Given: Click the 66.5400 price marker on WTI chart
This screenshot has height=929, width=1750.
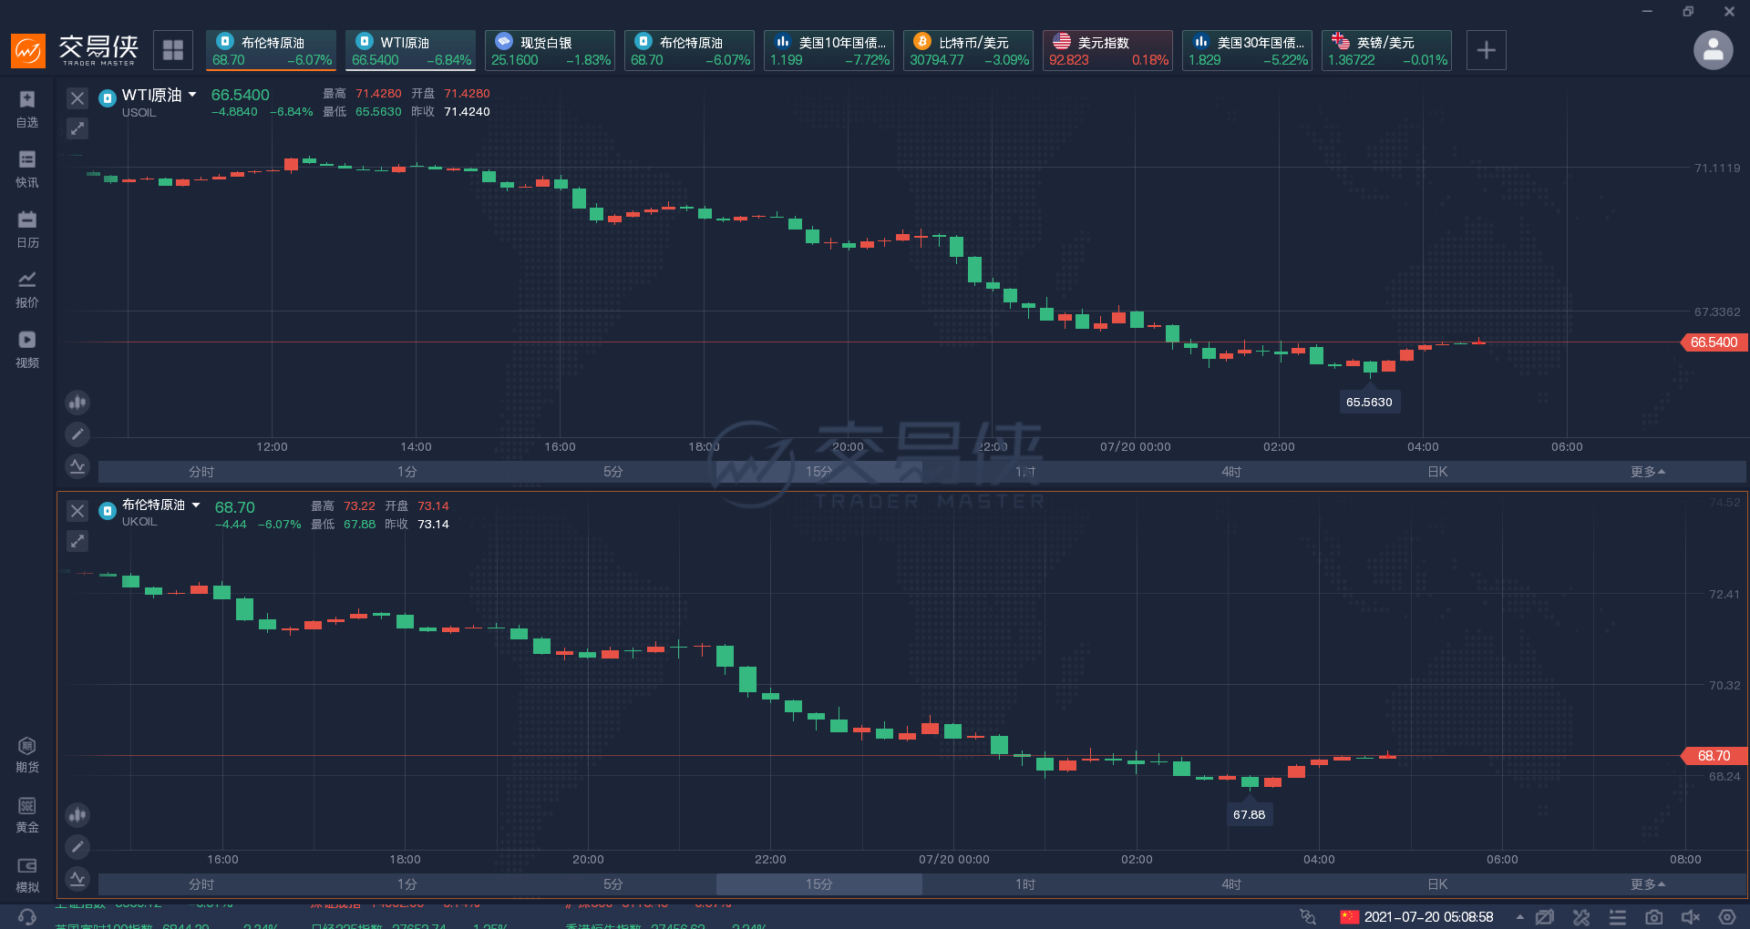Looking at the screenshot, I should (x=1714, y=342).
